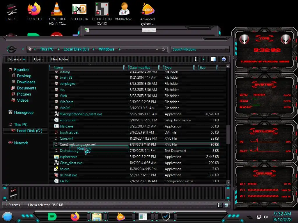298x223 pixels.
Task: Select Downloads in the navigation pane
Action: coord(26,82)
